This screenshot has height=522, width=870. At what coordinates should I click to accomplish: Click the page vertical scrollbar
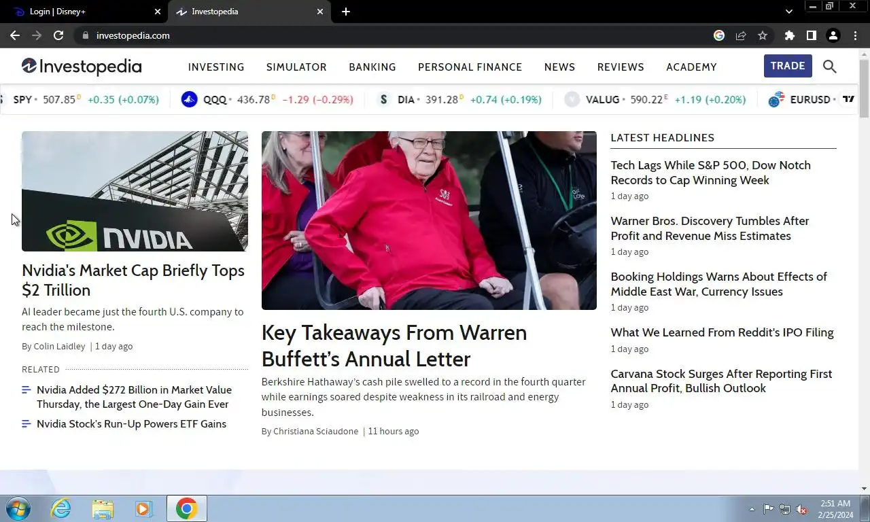point(864,272)
